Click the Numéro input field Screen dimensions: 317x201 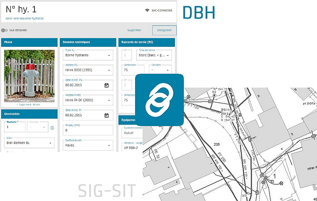pos(15,127)
